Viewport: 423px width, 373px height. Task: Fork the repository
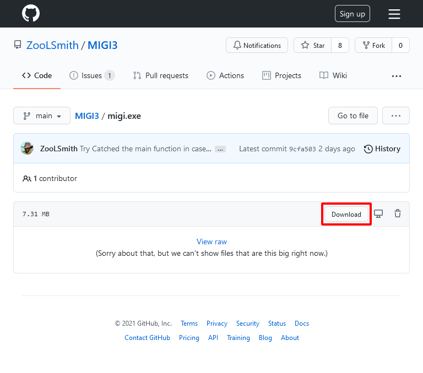tap(373, 45)
